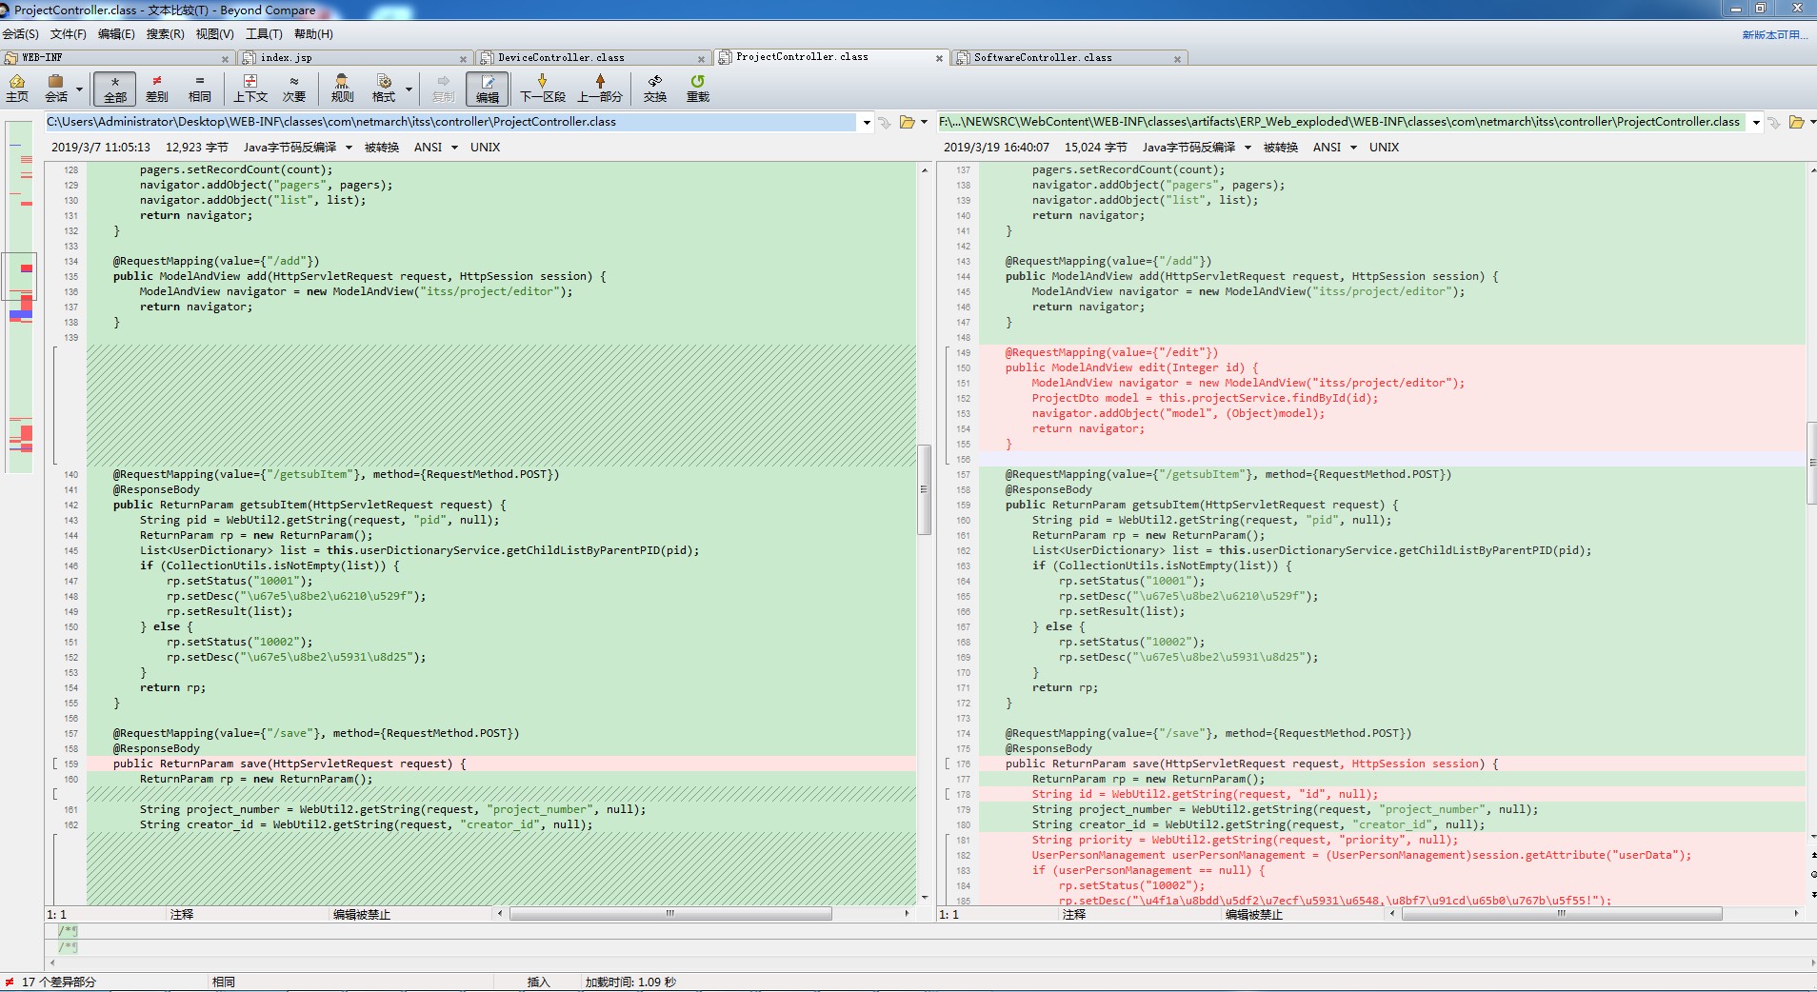Toggle 相同 show same lines
The height and width of the screenshot is (992, 1817).
pyautogui.click(x=200, y=88)
